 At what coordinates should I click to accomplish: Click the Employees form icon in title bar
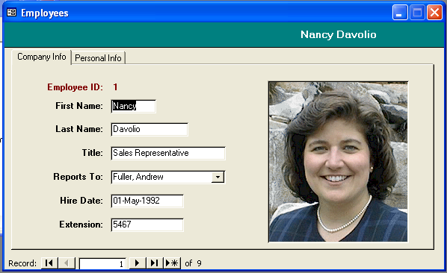click(11, 13)
